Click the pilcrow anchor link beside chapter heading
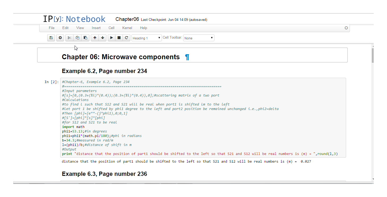The width and height of the screenshot is (387, 197). click(x=187, y=57)
